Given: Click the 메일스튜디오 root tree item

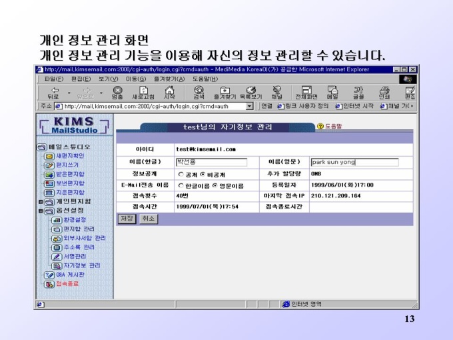Looking at the screenshot, I should (69, 147).
